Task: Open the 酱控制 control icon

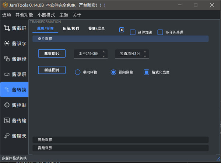Action: pyautogui.click(x=7, y=105)
